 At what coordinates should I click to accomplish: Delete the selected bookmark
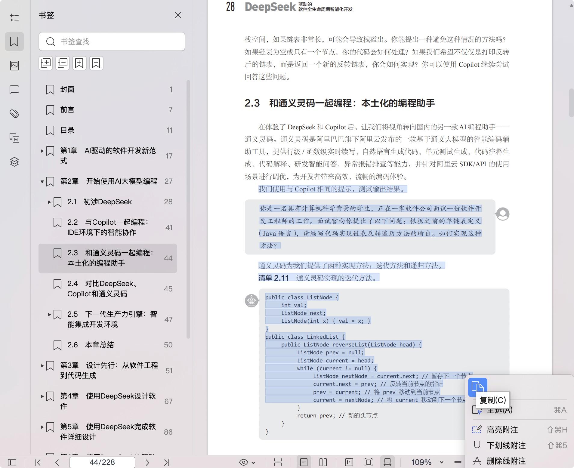[x=96, y=63]
